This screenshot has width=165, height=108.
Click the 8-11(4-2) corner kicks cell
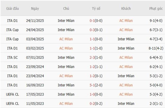[x=156, y=48]
